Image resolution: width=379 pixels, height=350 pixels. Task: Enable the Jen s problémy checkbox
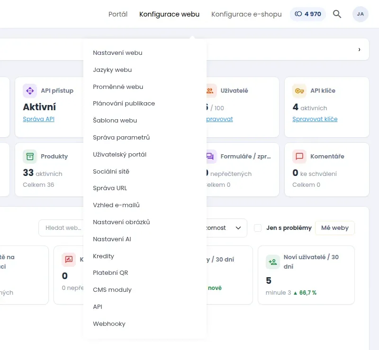[x=258, y=228]
